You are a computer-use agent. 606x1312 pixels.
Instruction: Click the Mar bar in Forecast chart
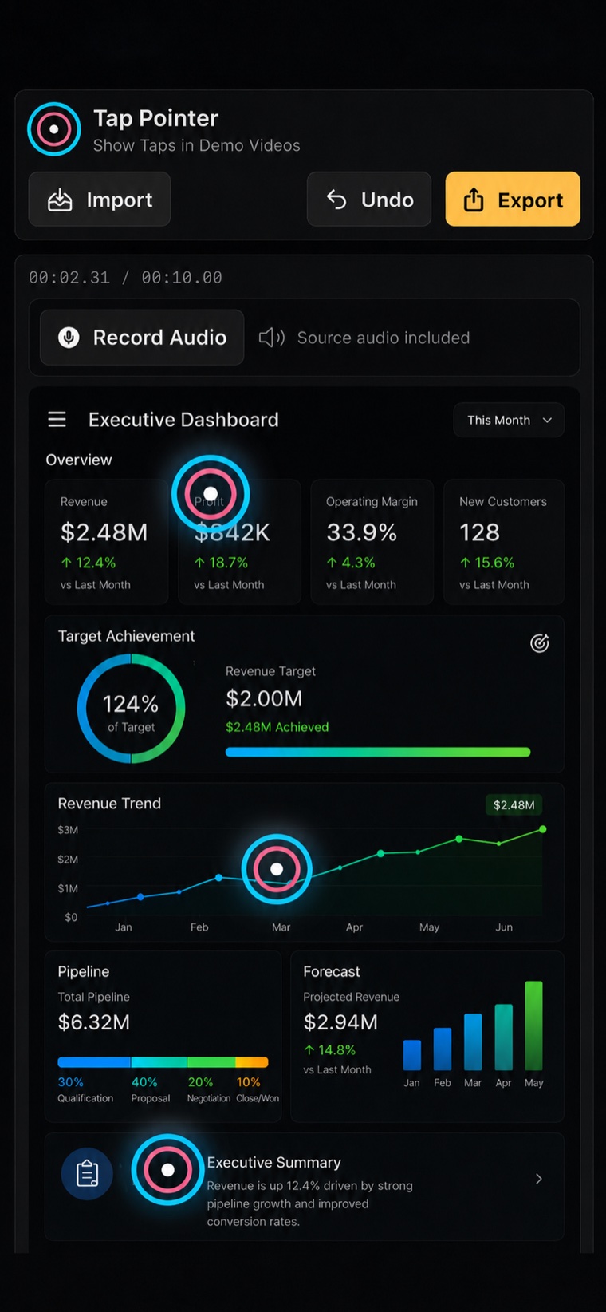(473, 1041)
